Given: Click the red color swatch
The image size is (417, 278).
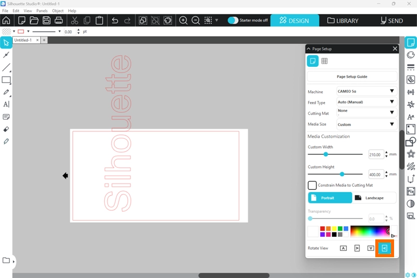Looking at the screenshot, I should [323, 228].
